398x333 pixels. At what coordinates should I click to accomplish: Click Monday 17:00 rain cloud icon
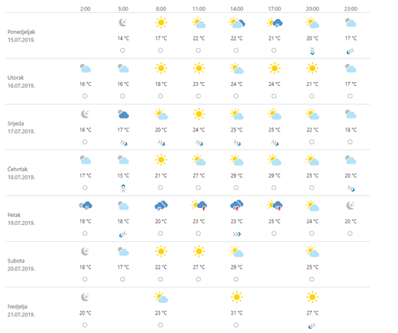click(275, 23)
